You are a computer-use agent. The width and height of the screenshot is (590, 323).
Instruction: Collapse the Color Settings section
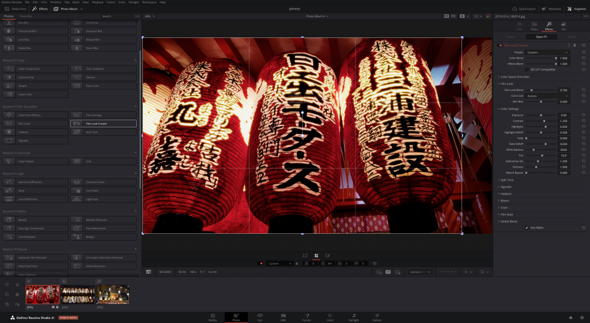(x=508, y=109)
